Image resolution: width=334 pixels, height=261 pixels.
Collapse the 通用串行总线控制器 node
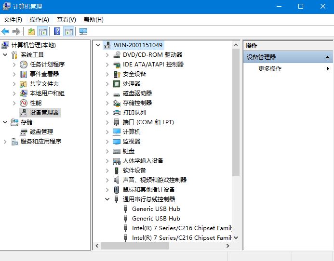pos(107,199)
